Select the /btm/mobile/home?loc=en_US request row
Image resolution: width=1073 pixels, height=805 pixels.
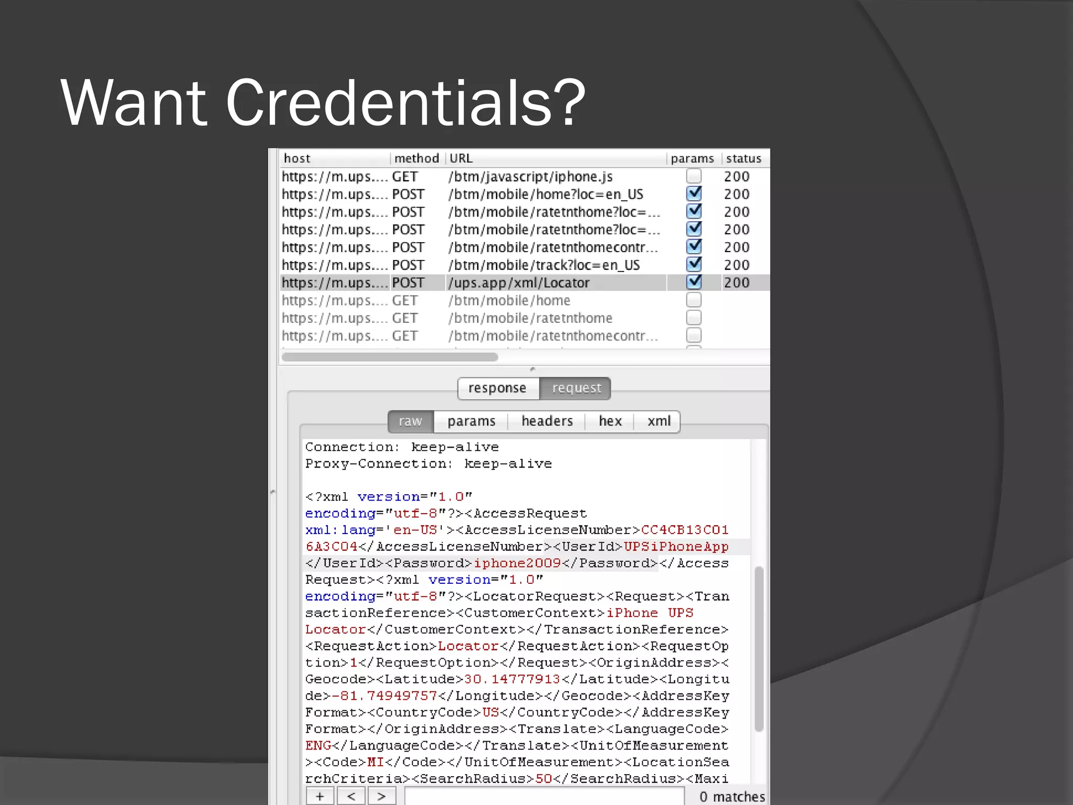tap(524, 194)
